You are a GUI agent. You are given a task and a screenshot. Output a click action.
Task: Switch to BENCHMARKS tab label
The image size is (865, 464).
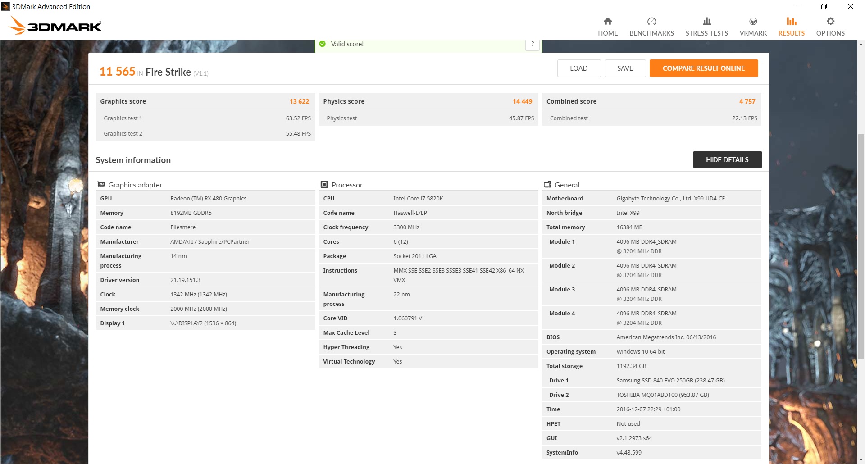[651, 33]
